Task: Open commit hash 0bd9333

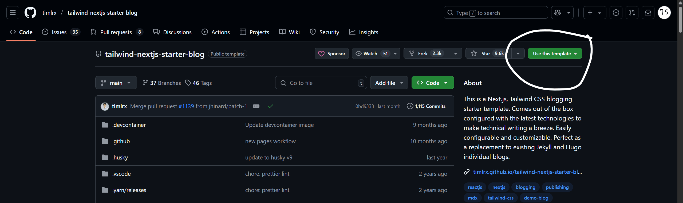Action: (x=365, y=106)
